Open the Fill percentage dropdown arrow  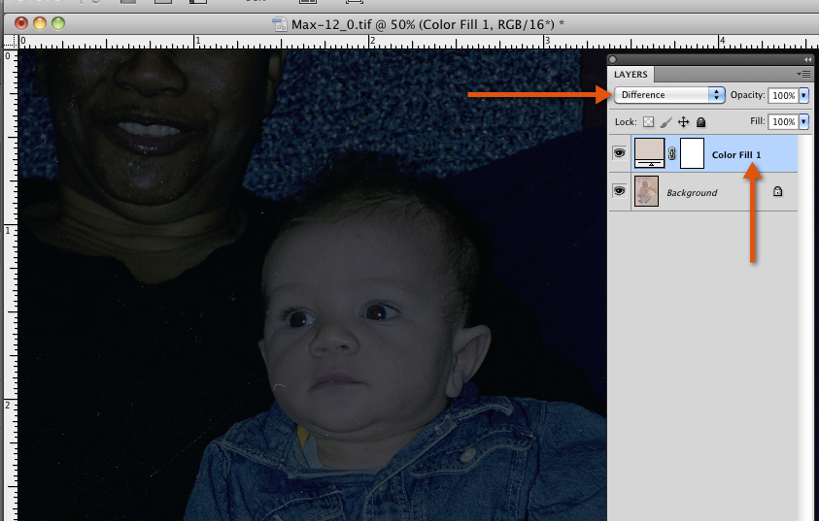point(803,122)
